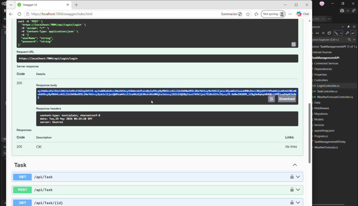Viewport: 358px width, 206px height.
Task: Open the GET /api/Task operation row
Action: point(157,177)
